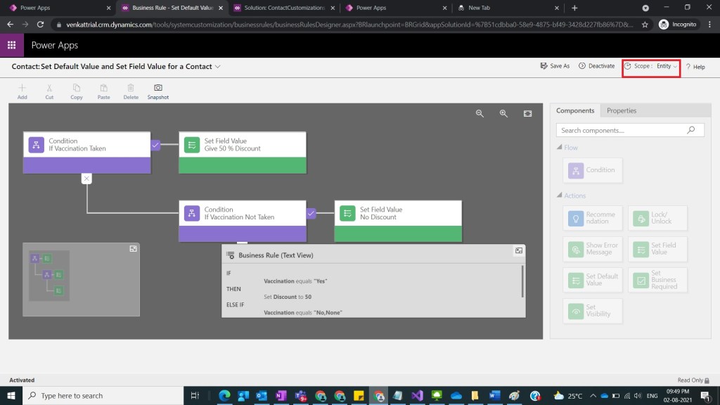Click the fit to canvas icon
This screenshot has width=720, height=405.
(527, 113)
